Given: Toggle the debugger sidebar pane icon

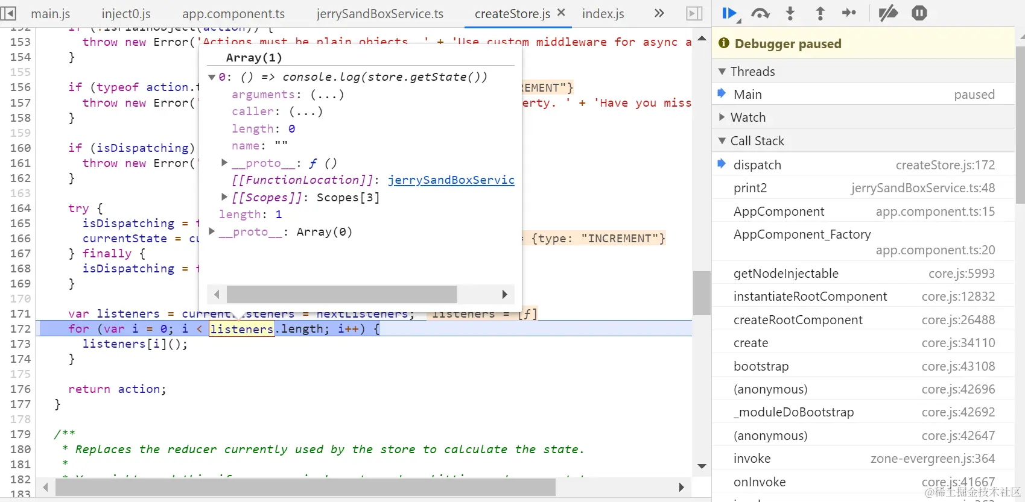Looking at the screenshot, I should 694,13.
